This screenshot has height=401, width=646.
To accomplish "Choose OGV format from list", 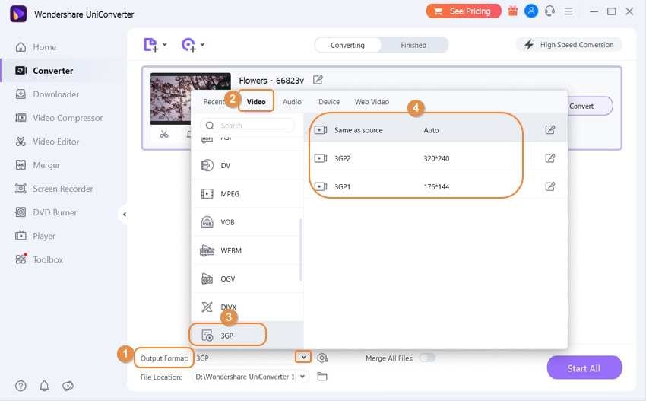I will (x=247, y=279).
